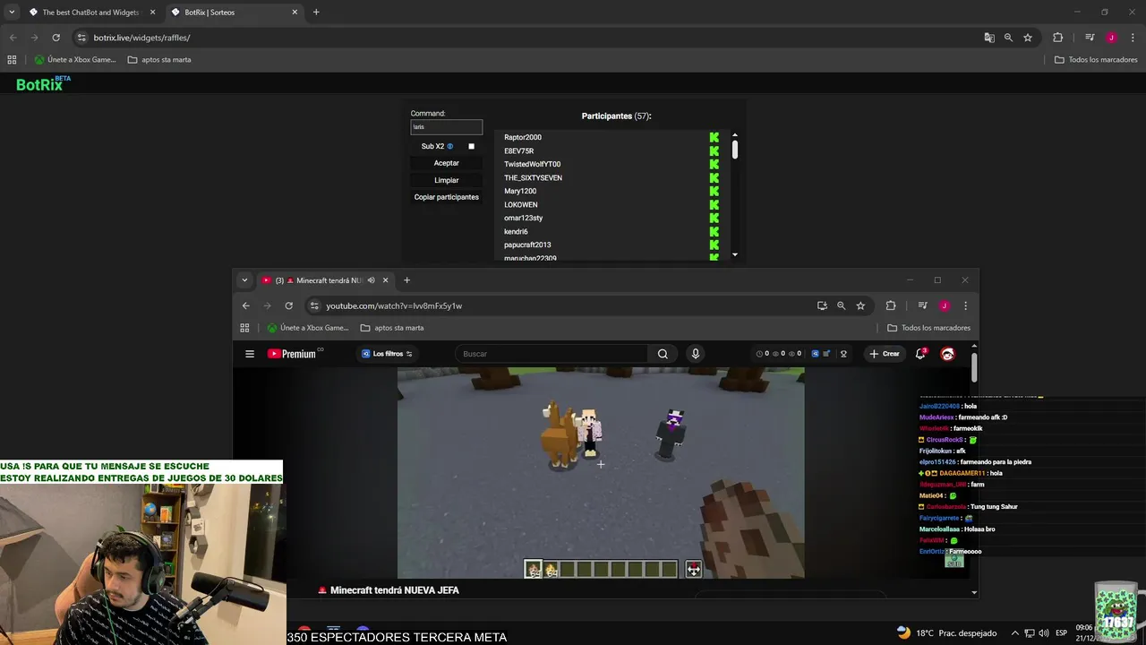
Task: Open profile J in YouTube window
Action: pos(944,305)
